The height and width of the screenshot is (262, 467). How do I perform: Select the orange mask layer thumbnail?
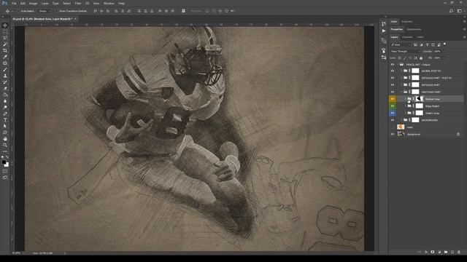pyautogui.click(x=401, y=127)
